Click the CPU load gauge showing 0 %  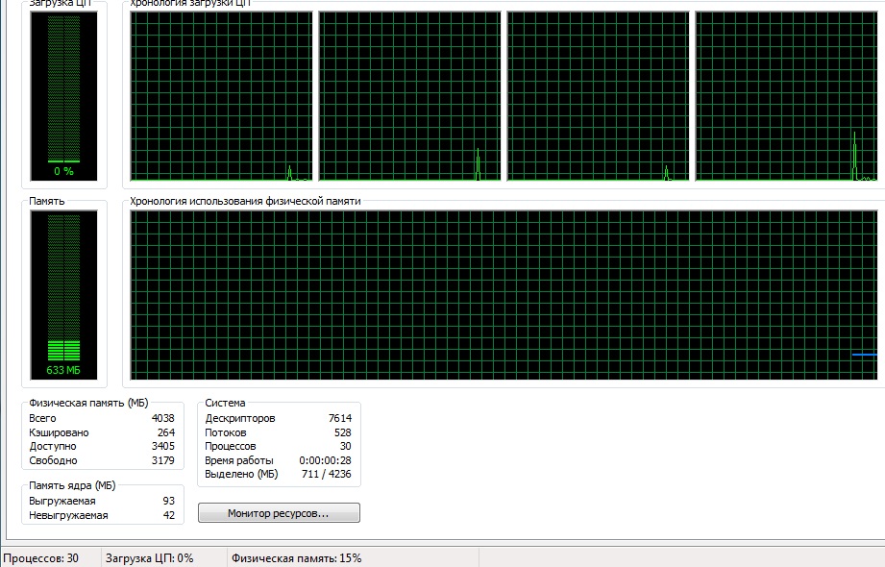(63, 96)
